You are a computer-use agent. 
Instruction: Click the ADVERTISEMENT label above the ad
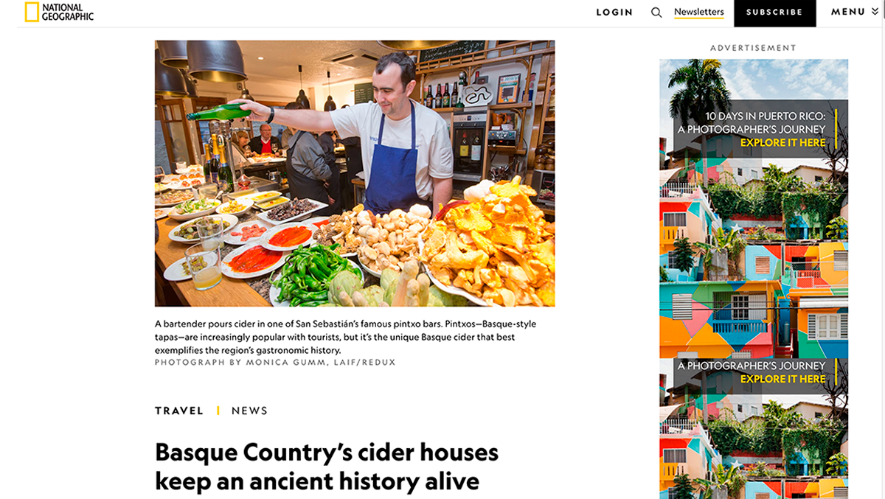point(753,48)
